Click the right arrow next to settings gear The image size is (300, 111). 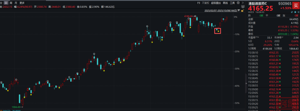click(242, 3)
